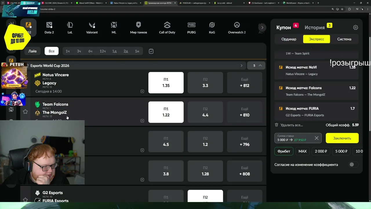371x209 pixels.
Task: Open the Мир танков category
Action: pyautogui.click(x=139, y=28)
